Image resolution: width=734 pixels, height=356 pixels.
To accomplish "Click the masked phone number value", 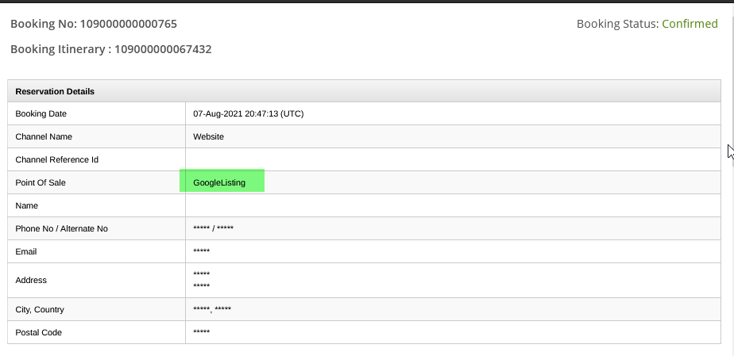I will point(213,228).
